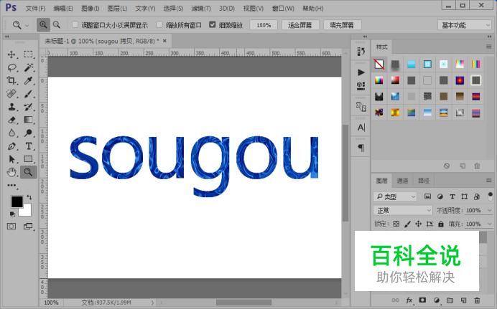Select the Brush tool
The width and height of the screenshot is (497, 309).
(28, 94)
